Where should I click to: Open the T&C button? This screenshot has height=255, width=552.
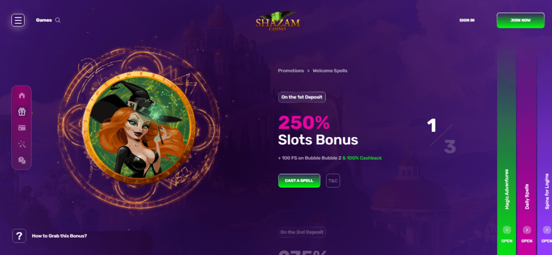(333, 181)
